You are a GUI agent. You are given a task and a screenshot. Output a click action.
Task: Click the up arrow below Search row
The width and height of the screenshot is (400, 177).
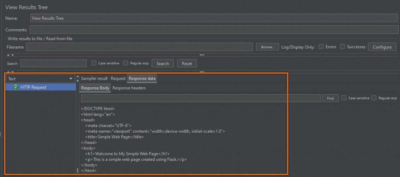8,72
